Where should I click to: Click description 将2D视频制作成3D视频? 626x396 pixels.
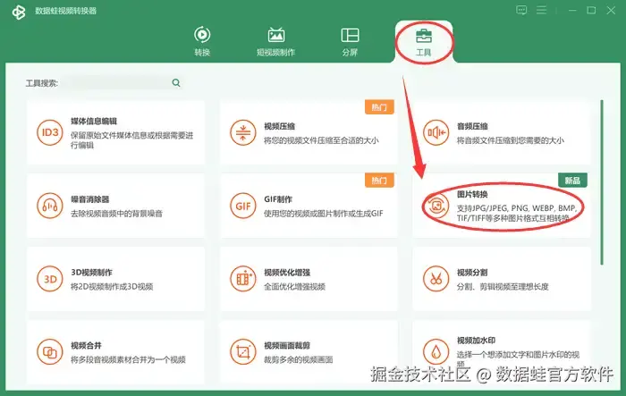tap(112, 287)
